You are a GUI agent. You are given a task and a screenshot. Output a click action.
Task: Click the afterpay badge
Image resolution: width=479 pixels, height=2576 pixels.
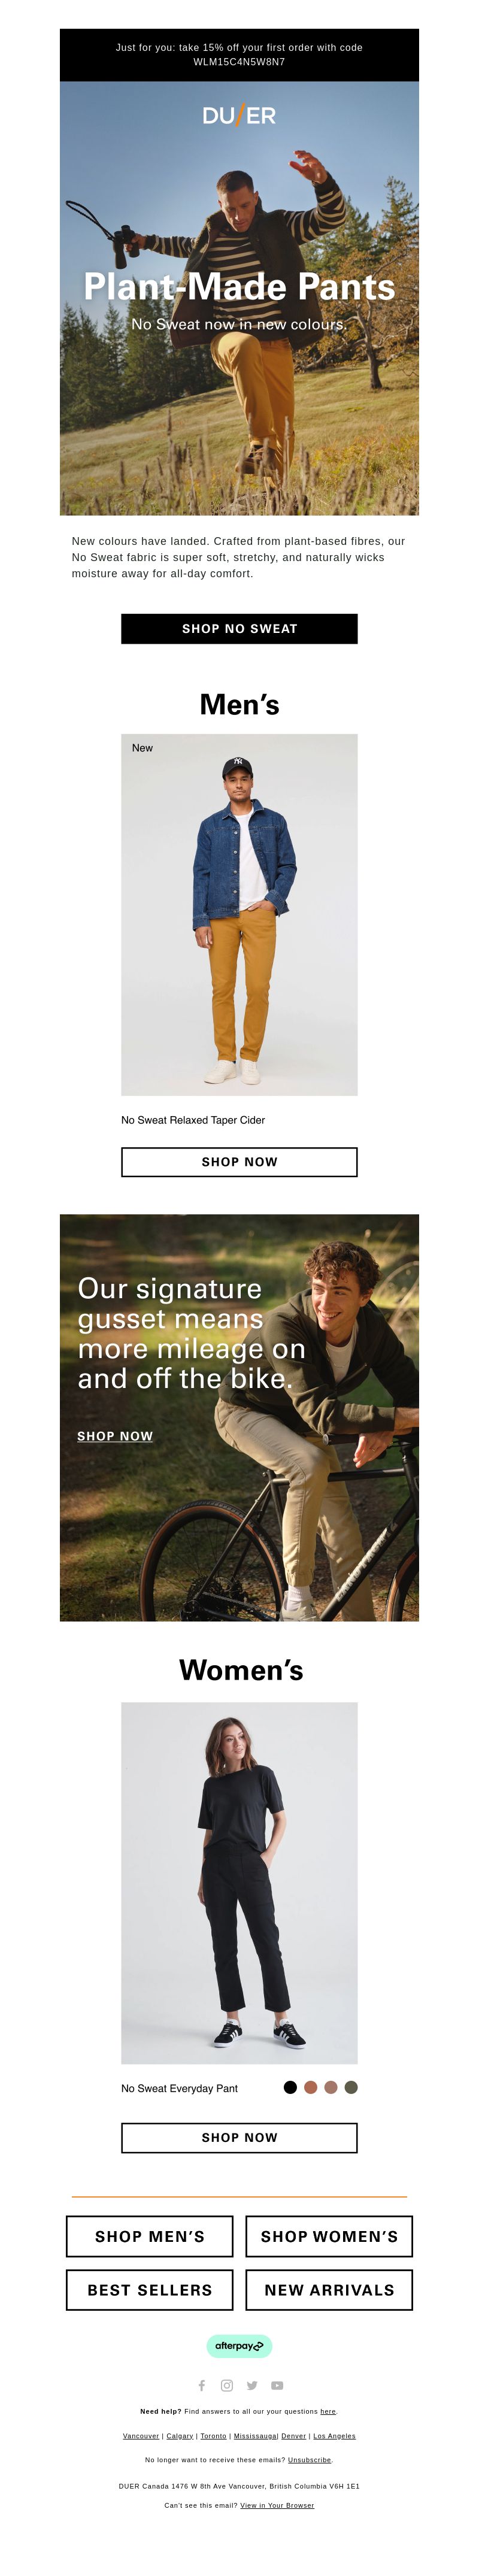pyautogui.click(x=239, y=2345)
